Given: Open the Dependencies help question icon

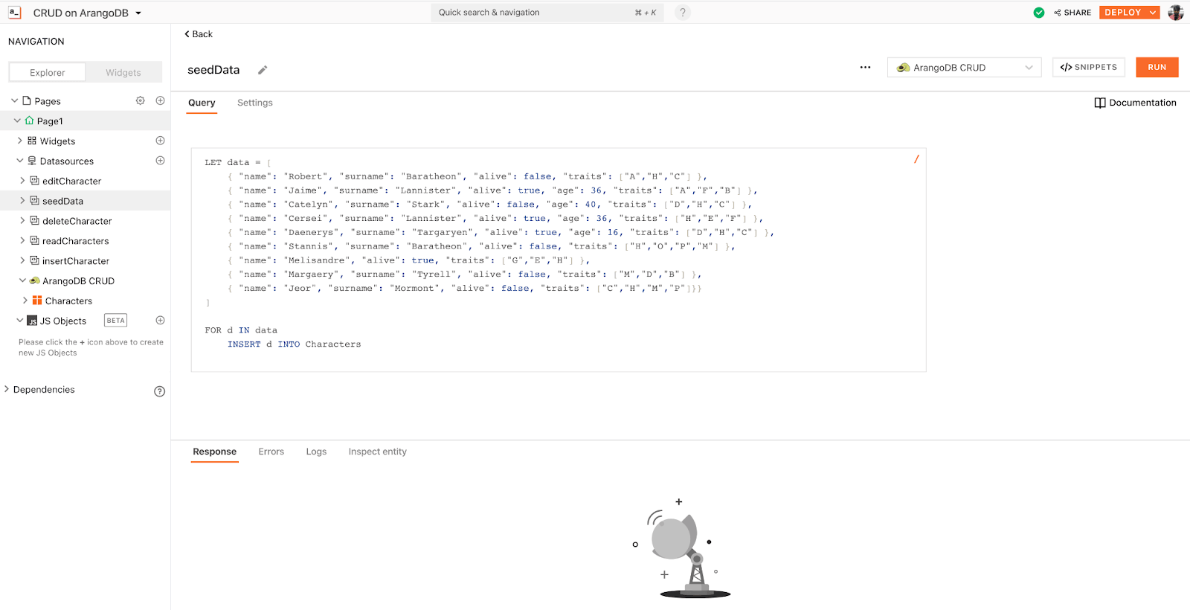Looking at the screenshot, I should 159,391.
